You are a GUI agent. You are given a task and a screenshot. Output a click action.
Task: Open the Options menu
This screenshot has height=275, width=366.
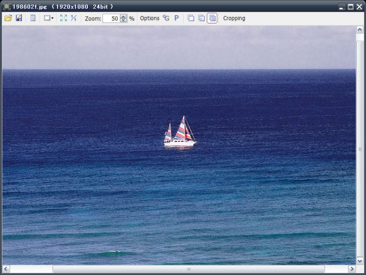pos(150,18)
